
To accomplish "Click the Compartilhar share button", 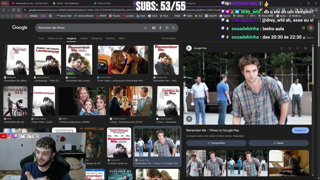I will coord(216,143).
